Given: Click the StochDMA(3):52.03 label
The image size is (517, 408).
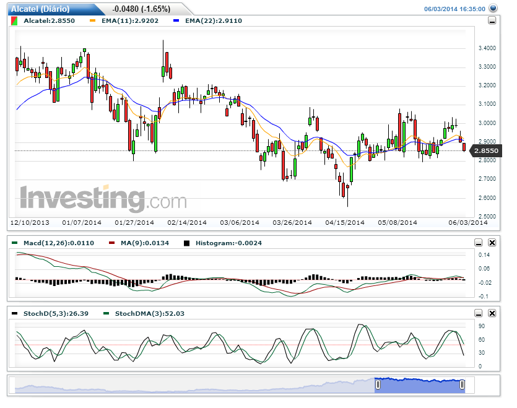Looking at the screenshot, I should 150,314.
